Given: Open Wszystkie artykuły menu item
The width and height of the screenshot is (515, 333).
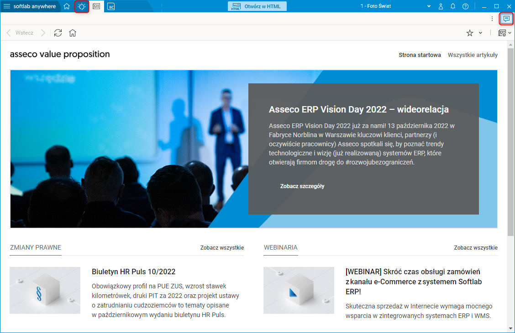Looking at the screenshot, I should tap(473, 55).
